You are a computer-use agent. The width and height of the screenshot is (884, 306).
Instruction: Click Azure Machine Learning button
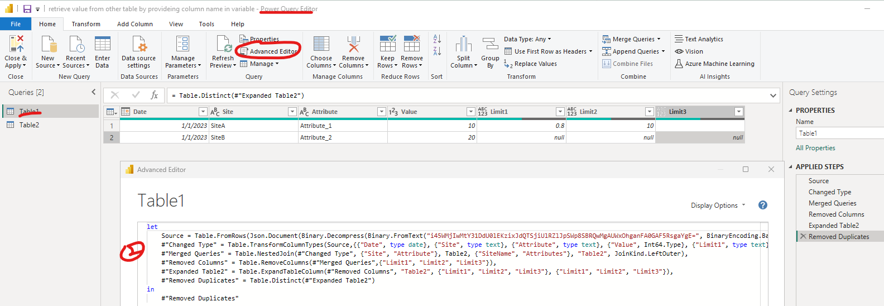click(714, 64)
